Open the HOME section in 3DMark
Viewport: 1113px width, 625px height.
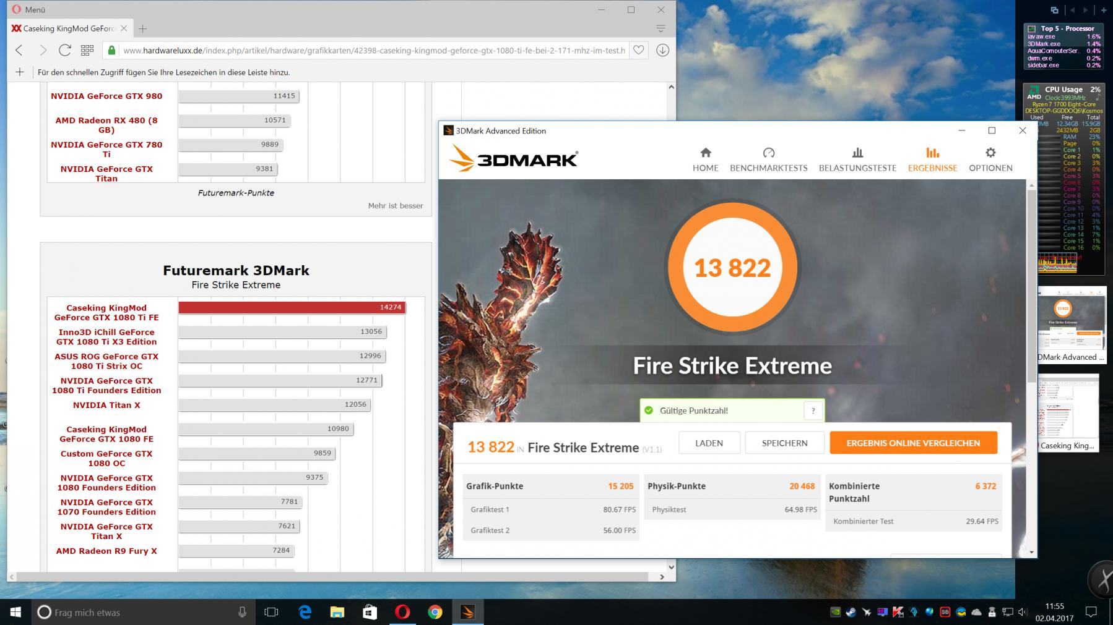click(705, 159)
